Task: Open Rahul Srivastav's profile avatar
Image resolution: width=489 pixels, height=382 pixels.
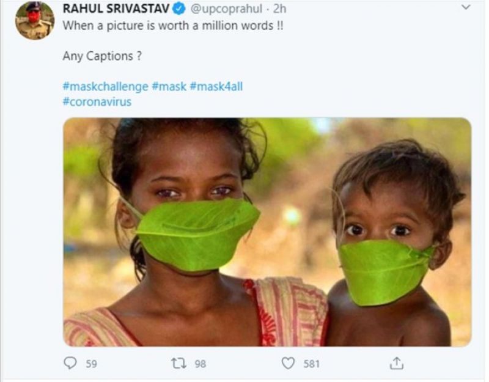Action: tap(35, 20)
